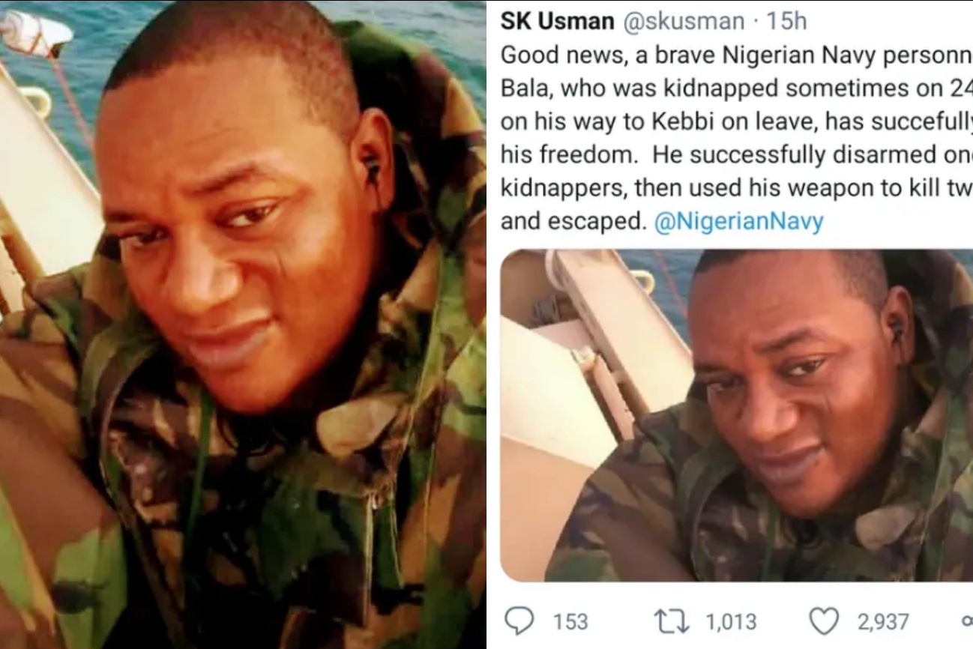Screen dimensions: 973x649
Task: Like the tweet with heart icon
Action: 823,621
